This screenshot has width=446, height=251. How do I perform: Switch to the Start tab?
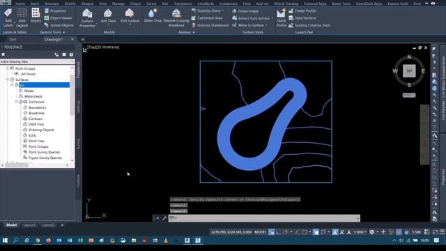[13, 40]
